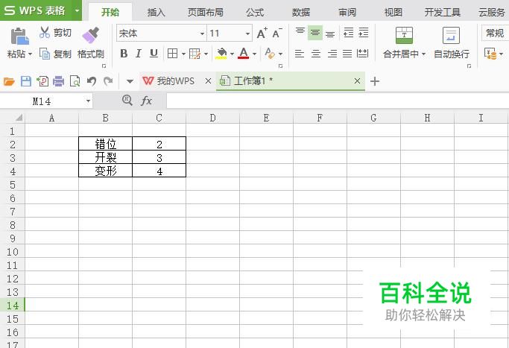
Task: Decrease indent in cell
Action: click(x=348, y=33)
